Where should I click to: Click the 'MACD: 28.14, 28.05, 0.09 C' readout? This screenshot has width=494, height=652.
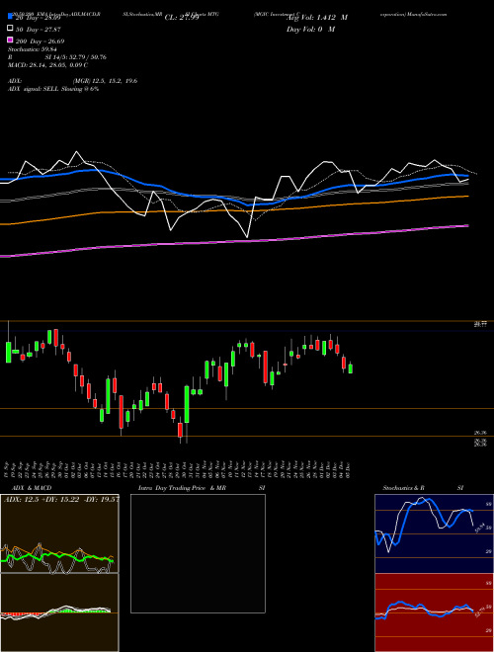tap(47, 65)
